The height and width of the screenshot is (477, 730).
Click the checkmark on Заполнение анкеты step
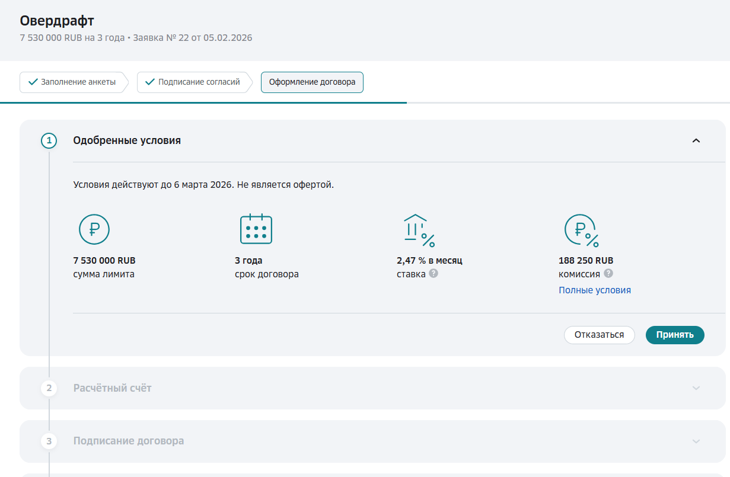pos(33,82)
